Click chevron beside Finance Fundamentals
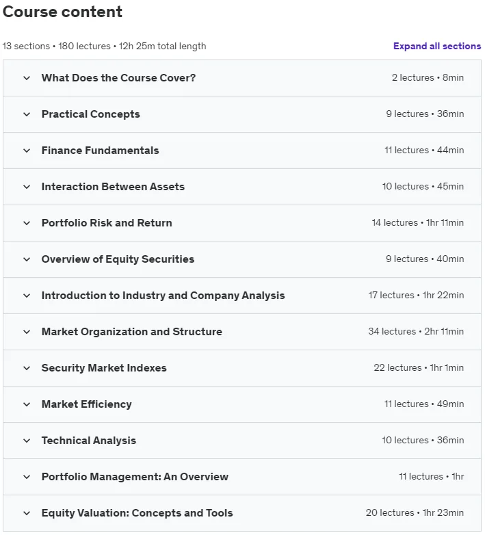Screen dimensions: 485x535 coord(27,151)
